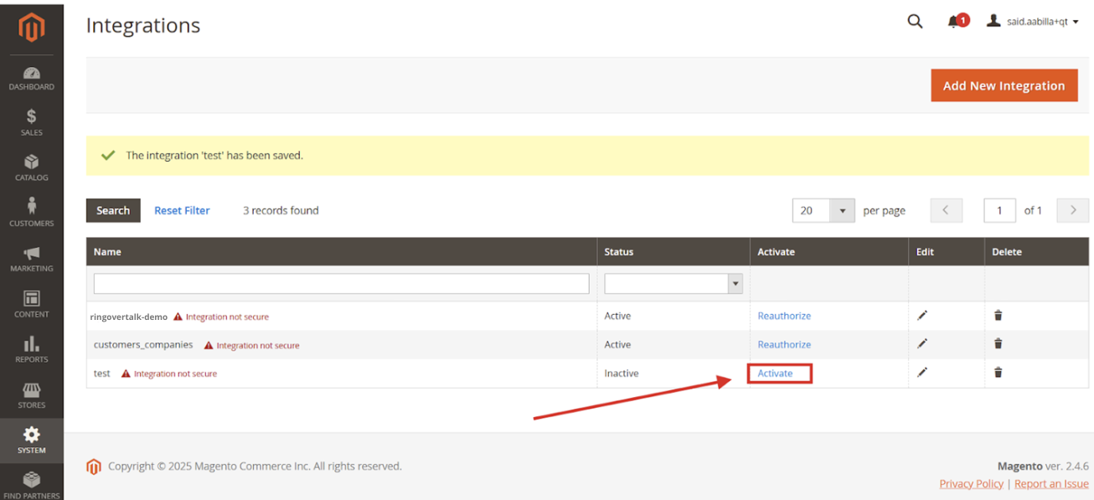Open the Stores sidebar section

click(31, 396)
